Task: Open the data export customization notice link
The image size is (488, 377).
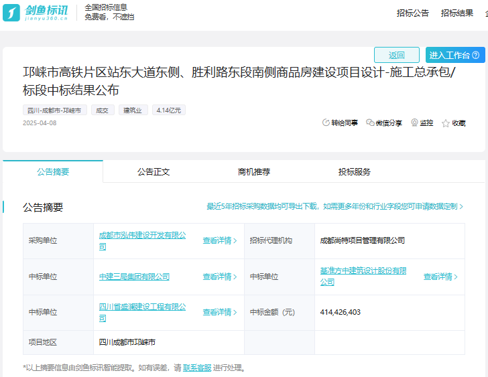Action: (x=335, y=206)
